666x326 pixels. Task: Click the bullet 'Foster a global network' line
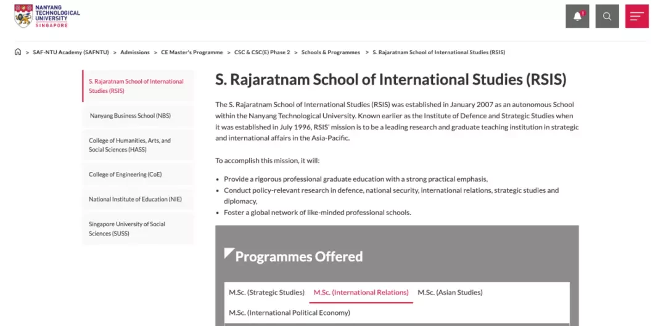pos(318,212)
